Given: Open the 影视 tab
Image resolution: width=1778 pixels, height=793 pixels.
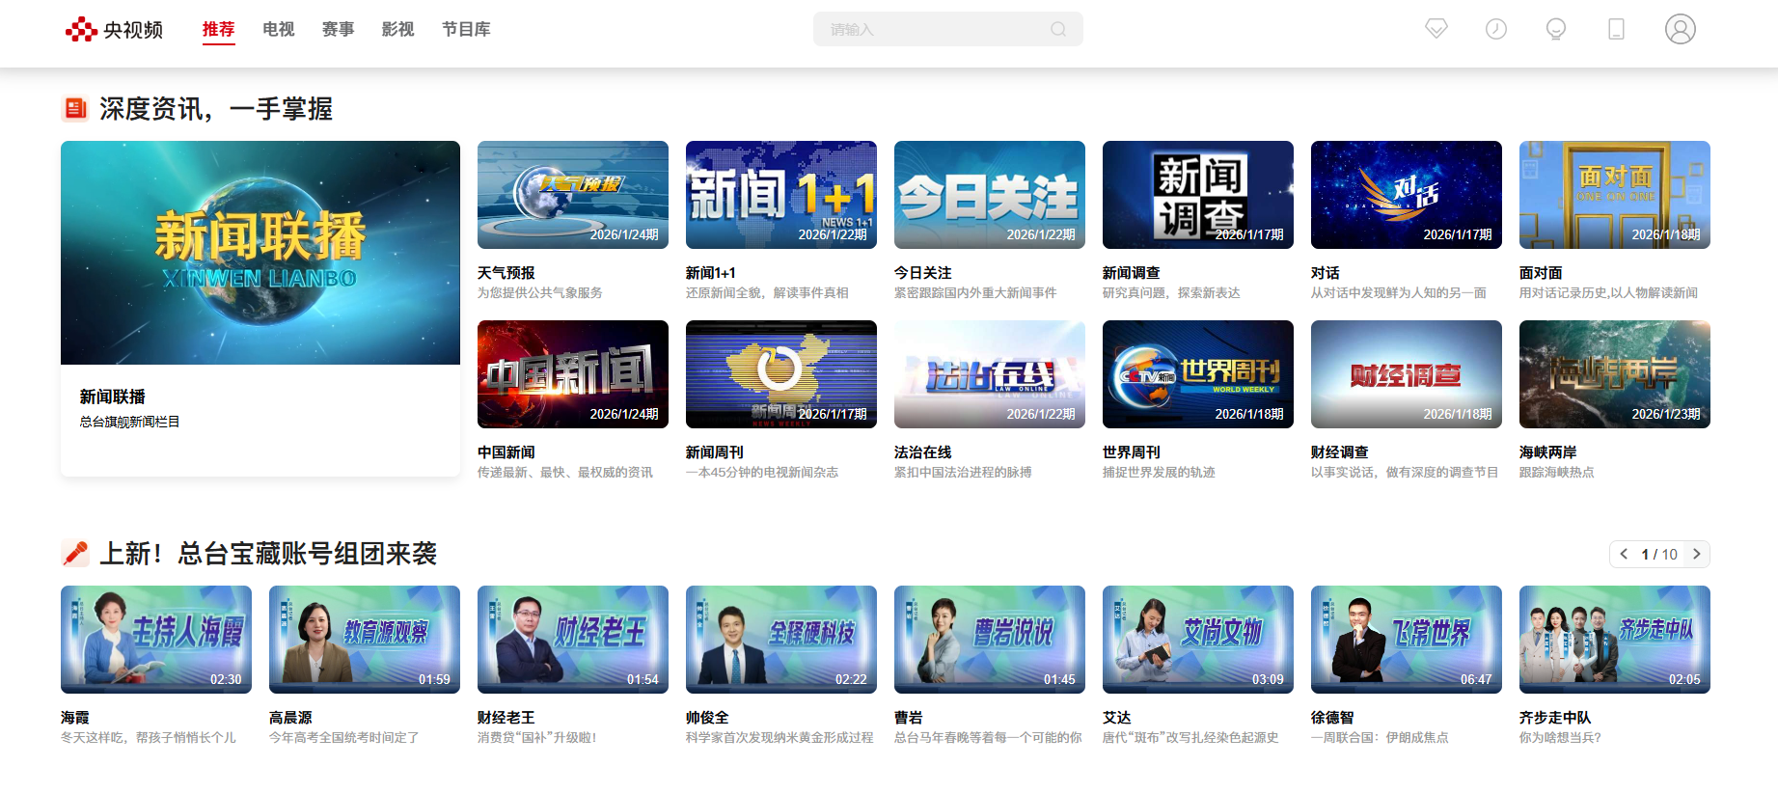Looking at the screenshot, I should coord(398,29).
